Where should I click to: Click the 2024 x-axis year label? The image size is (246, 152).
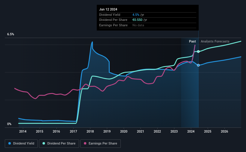point(191,131)
